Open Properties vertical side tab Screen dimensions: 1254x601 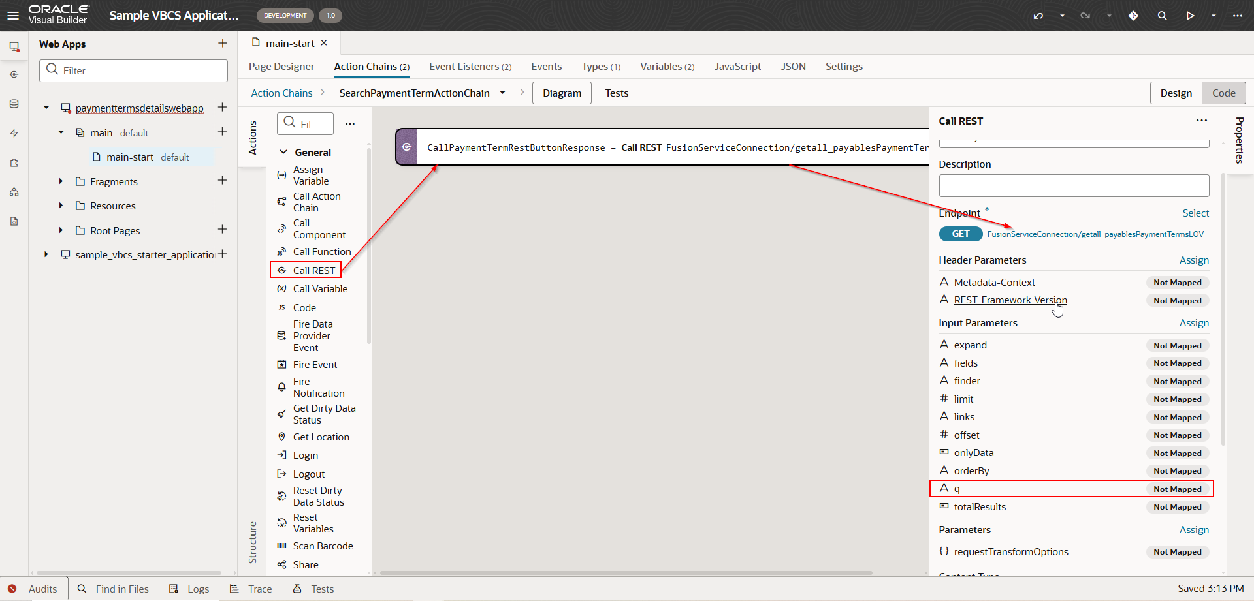pyautogui.click(x=1240, y=140)
